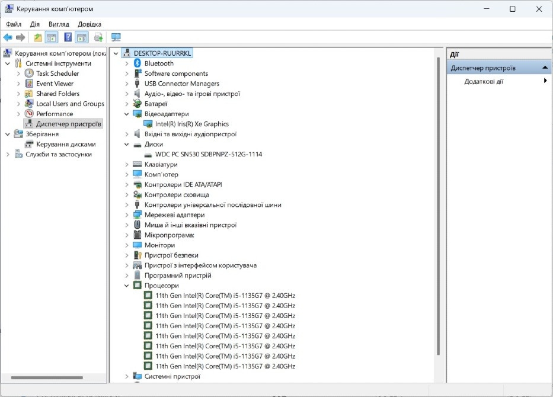Click the blue Help question mark icon
Screen dimensions: 553x397
[68, 37]
